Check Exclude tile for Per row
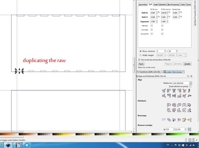 tap(152, 34)
